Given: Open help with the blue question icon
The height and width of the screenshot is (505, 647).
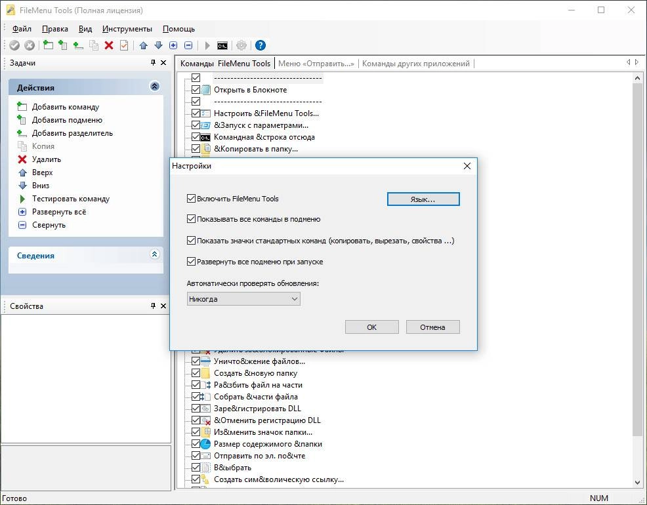Looking at the screenshot, I should coord(261,45).
